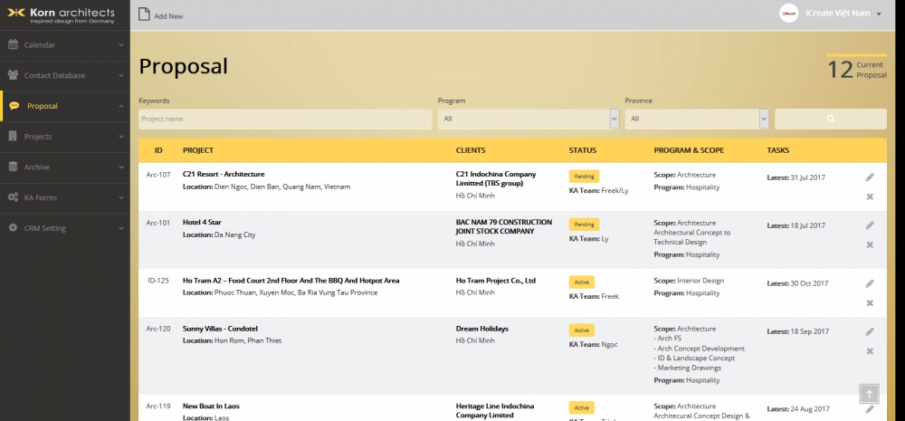Edit the New Boat In Laos proposal

869,409
